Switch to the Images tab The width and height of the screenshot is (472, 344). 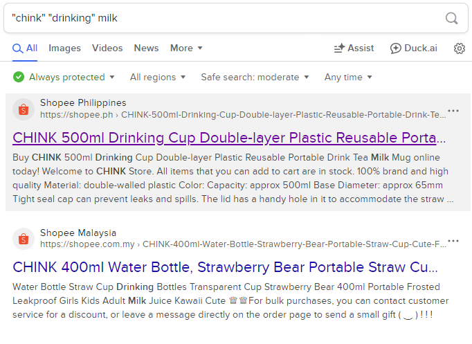click(65, 48)
